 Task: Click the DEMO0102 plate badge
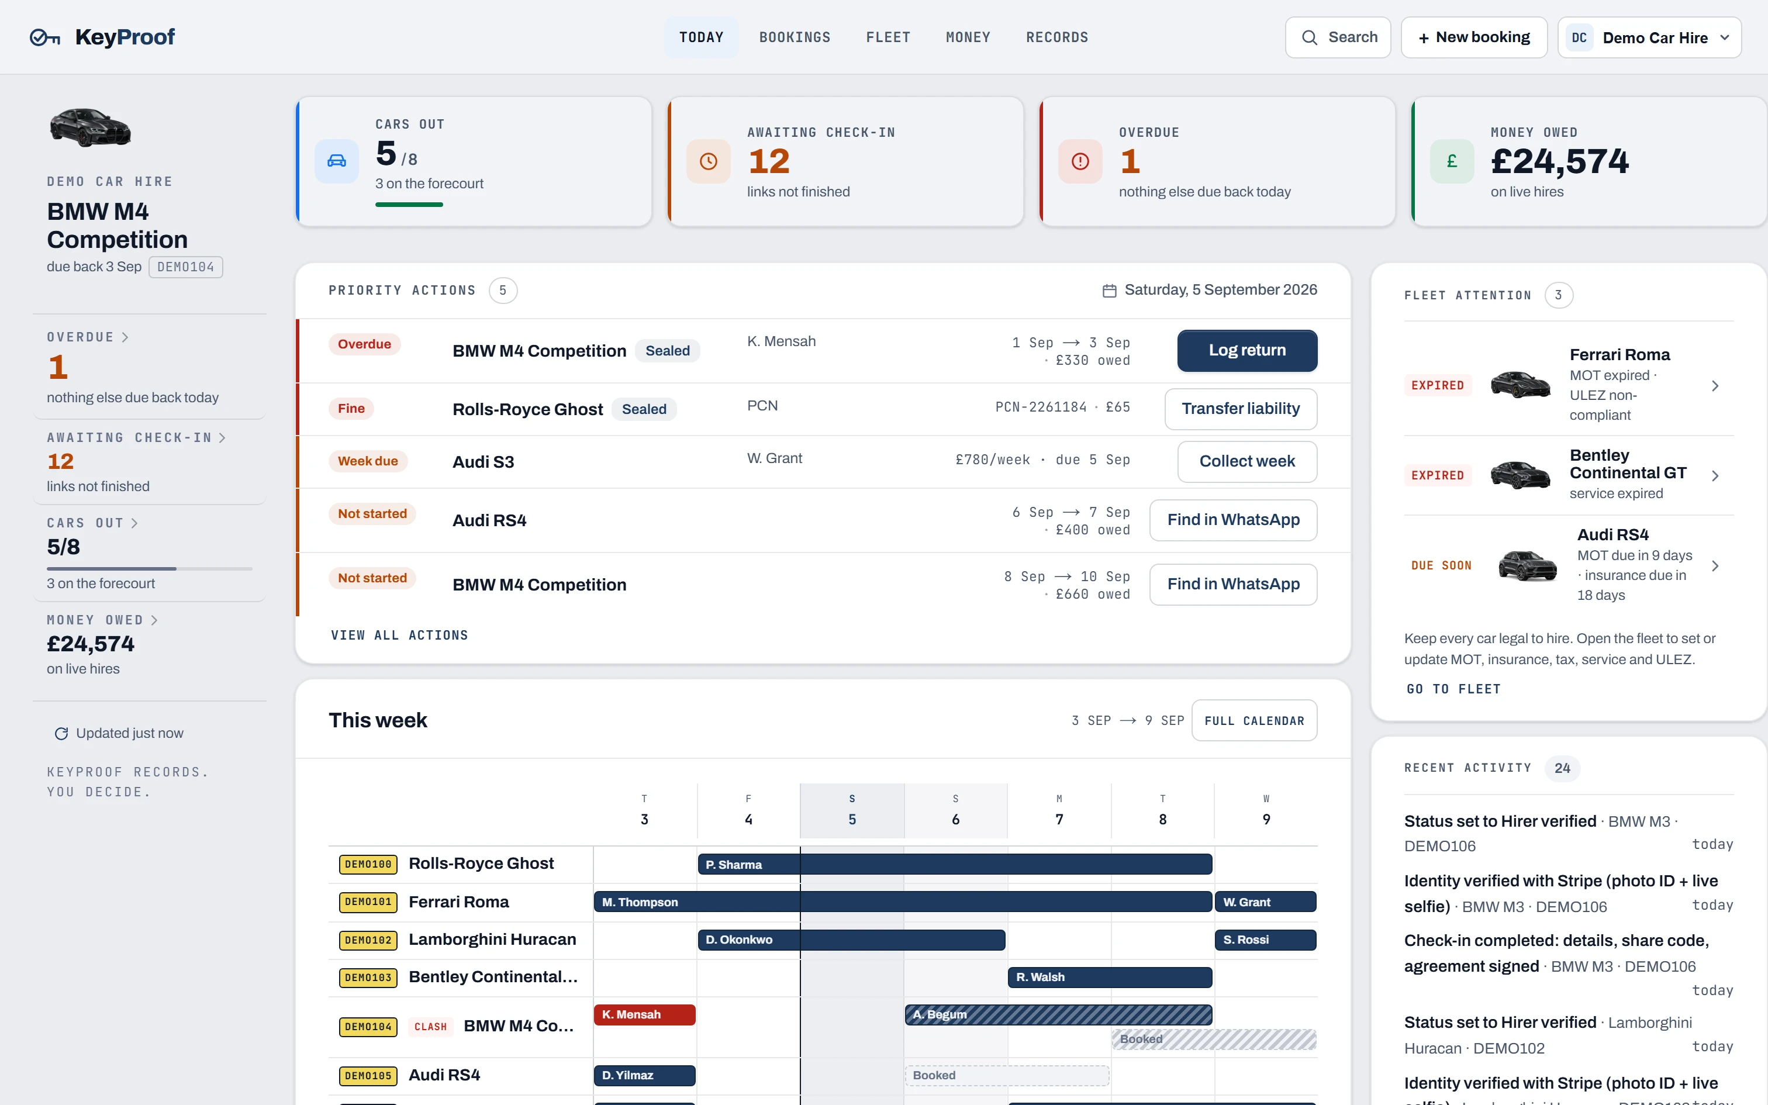[368, 940]
